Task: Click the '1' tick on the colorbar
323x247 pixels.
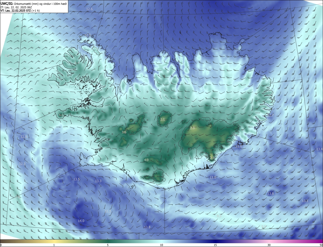Action: tap(54, 245)
